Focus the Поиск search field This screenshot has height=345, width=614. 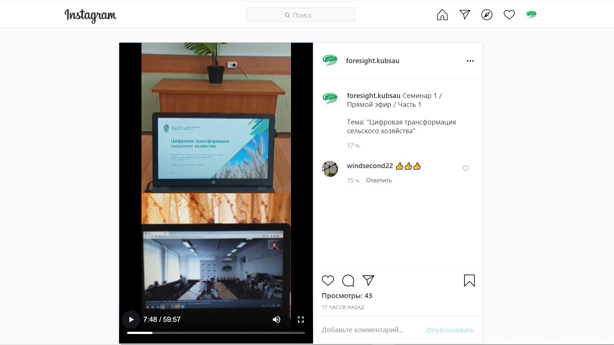301,15
